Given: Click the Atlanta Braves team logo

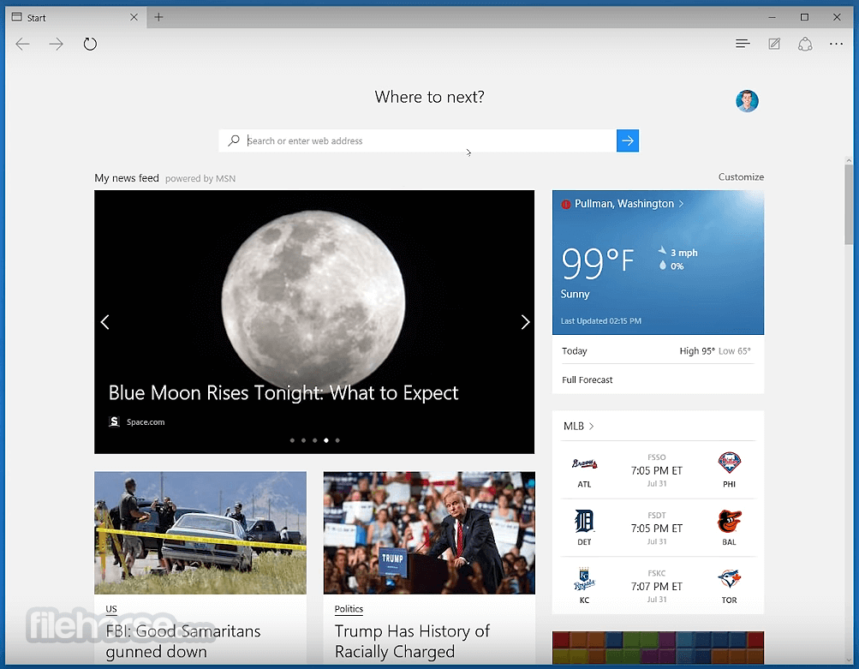Looking at the screenshot, I should click(x=584, y=464).
